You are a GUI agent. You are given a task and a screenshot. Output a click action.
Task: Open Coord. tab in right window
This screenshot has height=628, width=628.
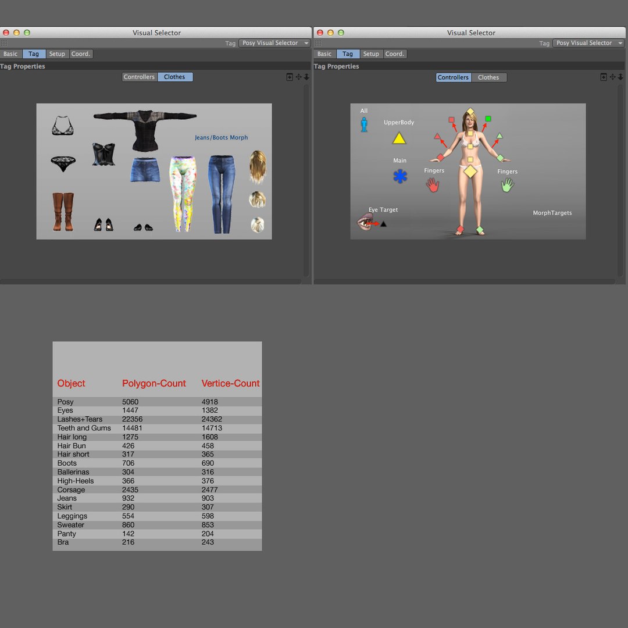tap(395, 53)
